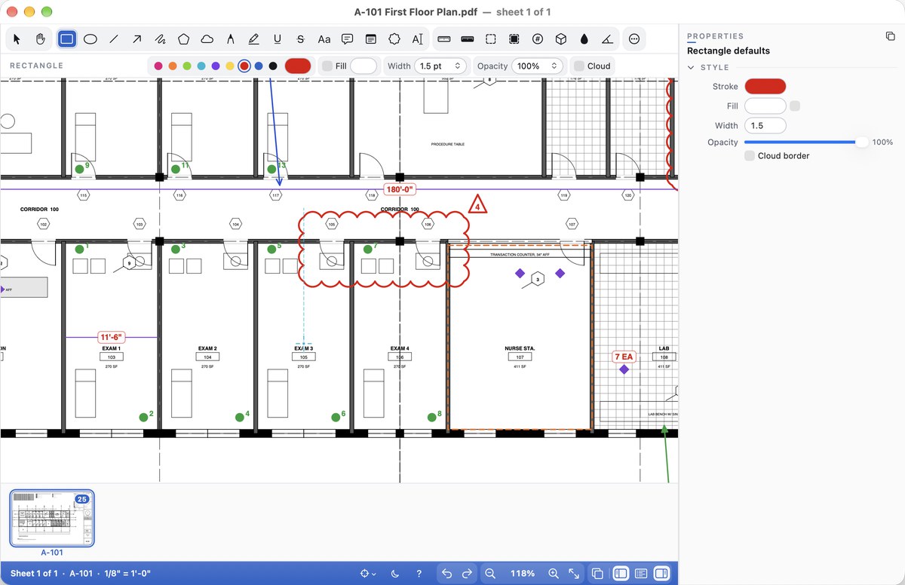Select the Ellipse markup tool
The width and height of the screenshot is (905, 585).
[x=90, y=39]
